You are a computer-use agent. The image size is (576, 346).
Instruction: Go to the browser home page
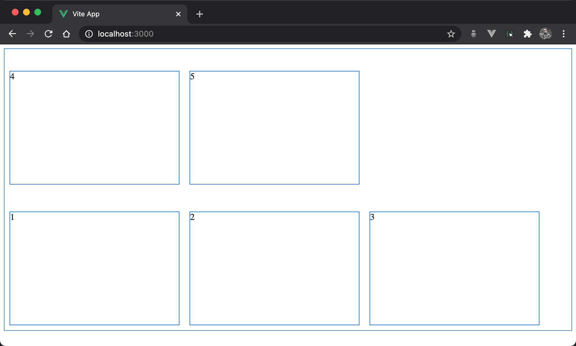66,34
